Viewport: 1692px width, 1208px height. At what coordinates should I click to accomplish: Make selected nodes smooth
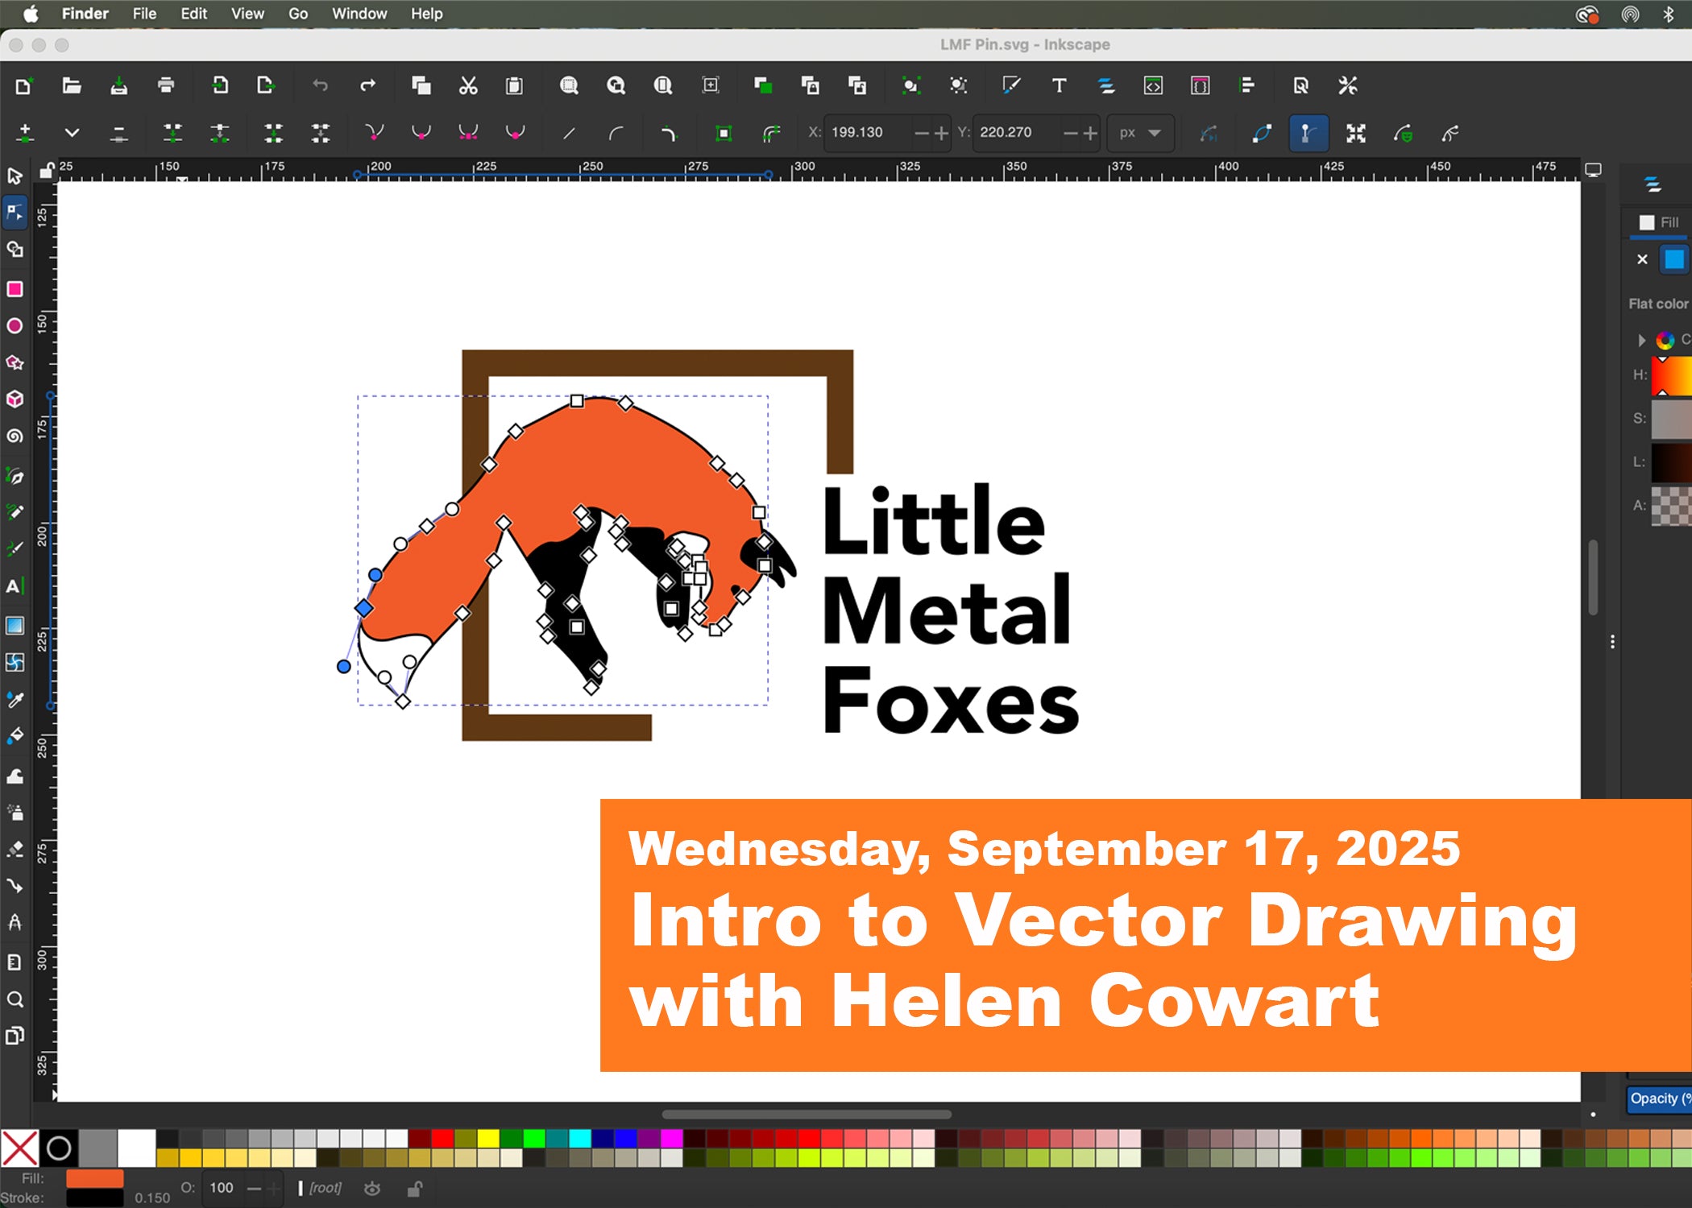[421, 133]
